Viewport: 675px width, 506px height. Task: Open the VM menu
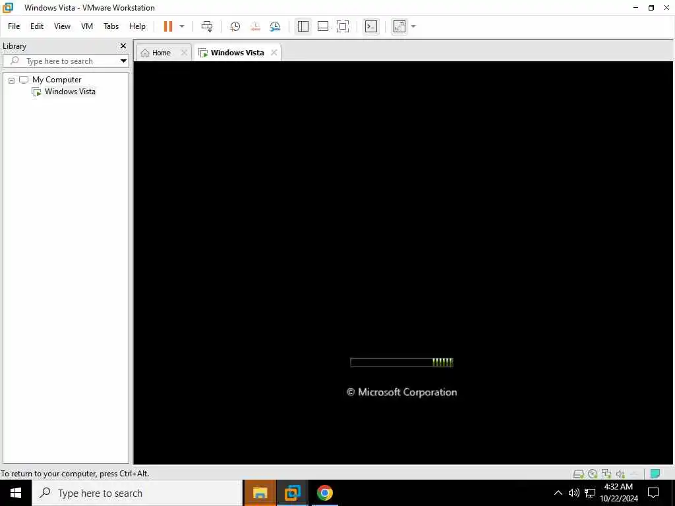click(x=87, y=26)
